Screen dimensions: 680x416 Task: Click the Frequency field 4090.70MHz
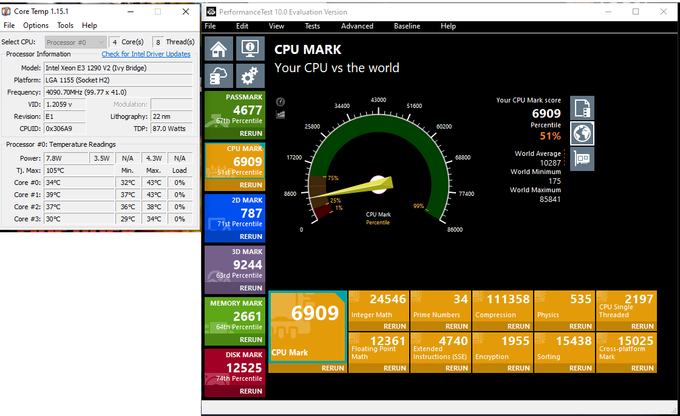click(x=118, y=92)
